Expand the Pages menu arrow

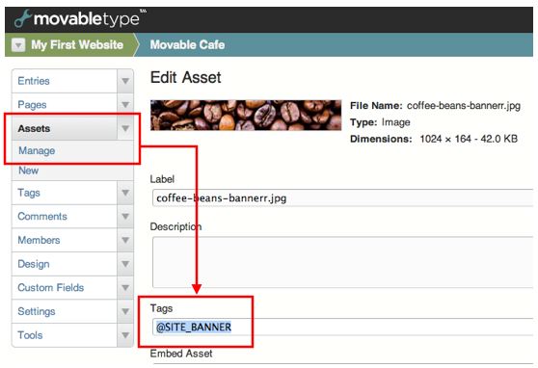(125, 105)
